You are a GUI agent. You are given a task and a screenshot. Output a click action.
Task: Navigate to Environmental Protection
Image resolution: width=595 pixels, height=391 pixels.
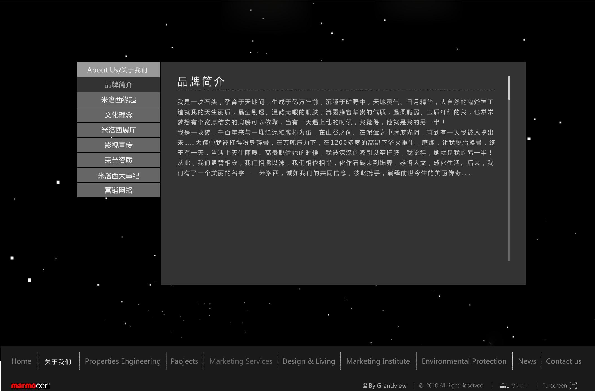(464, 361)
